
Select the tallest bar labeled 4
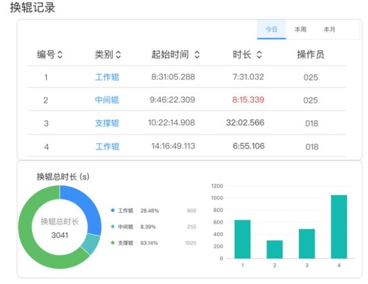(339, 227)
